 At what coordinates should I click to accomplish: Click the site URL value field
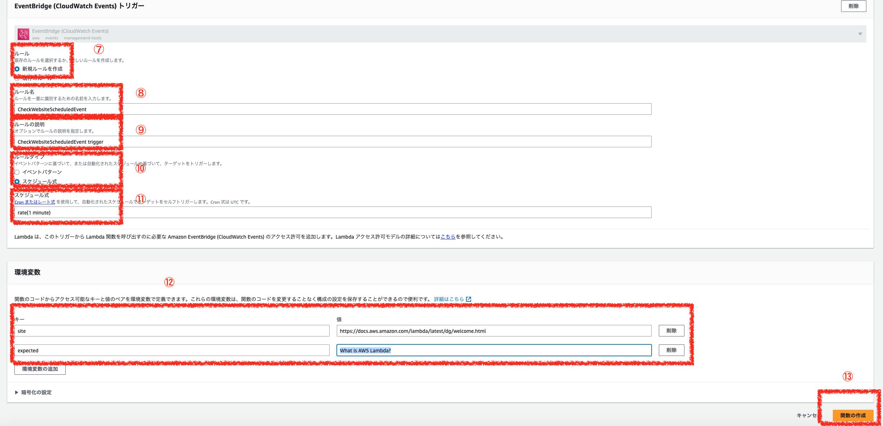pos(494,331)
